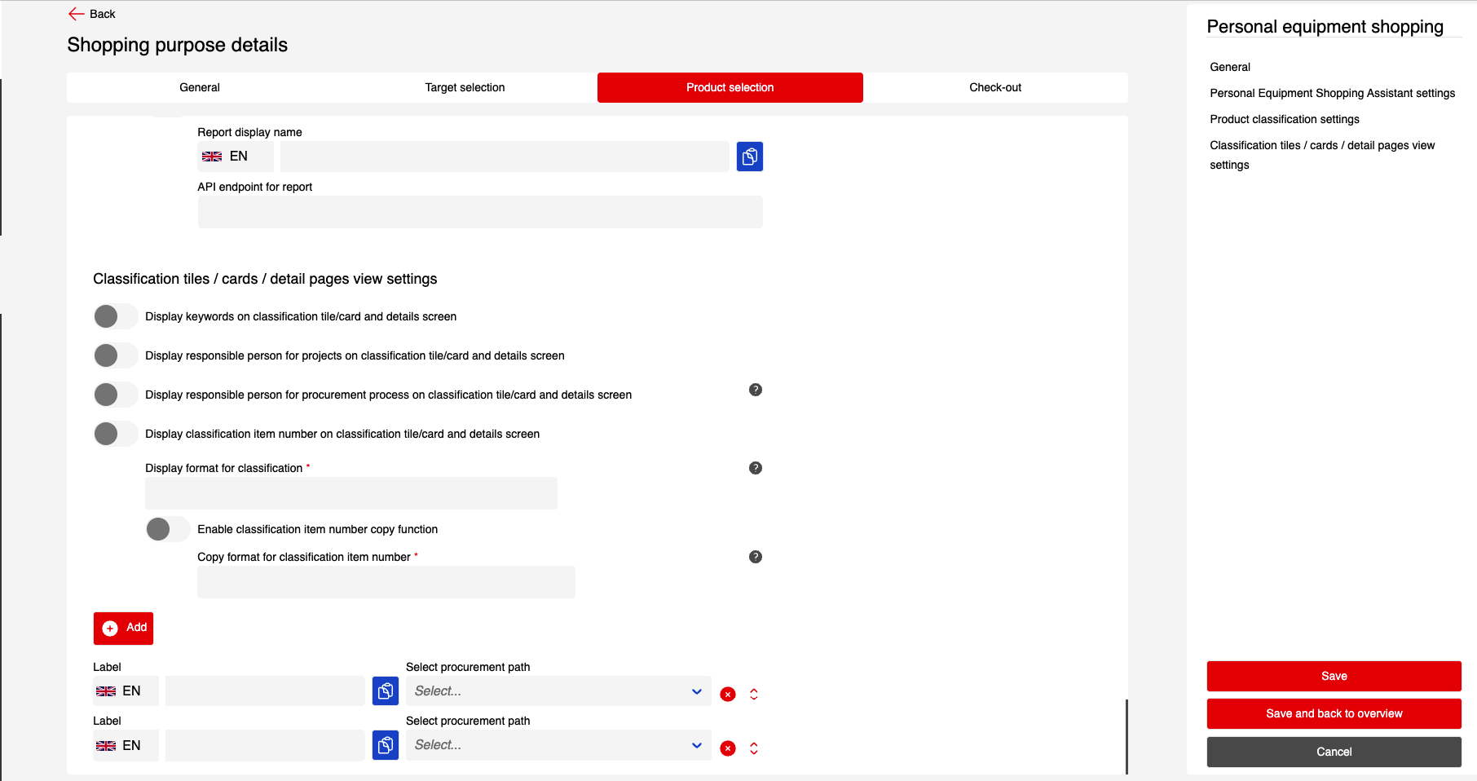Turn on classification item number copy function
The height and width of the screenshot is (781, 1477).
pos(167,529)
